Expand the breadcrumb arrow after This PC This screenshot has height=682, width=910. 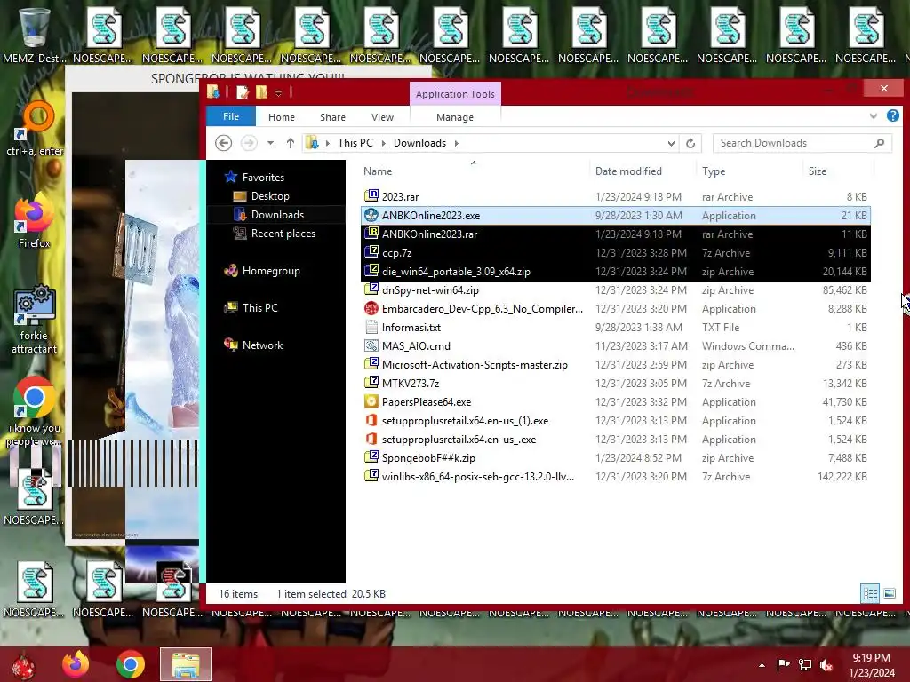tap(383, 143)
